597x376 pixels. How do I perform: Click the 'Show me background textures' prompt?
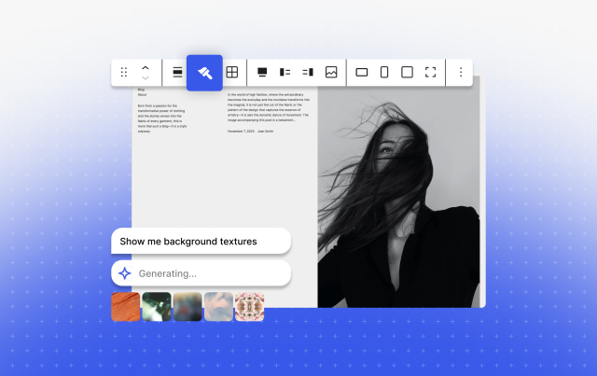(201, 241)
